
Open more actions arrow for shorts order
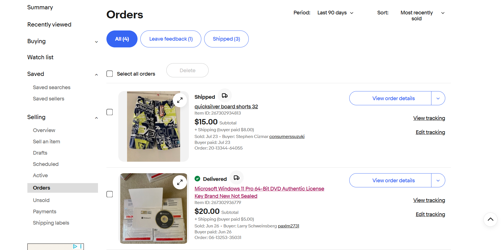coord(438,98)
